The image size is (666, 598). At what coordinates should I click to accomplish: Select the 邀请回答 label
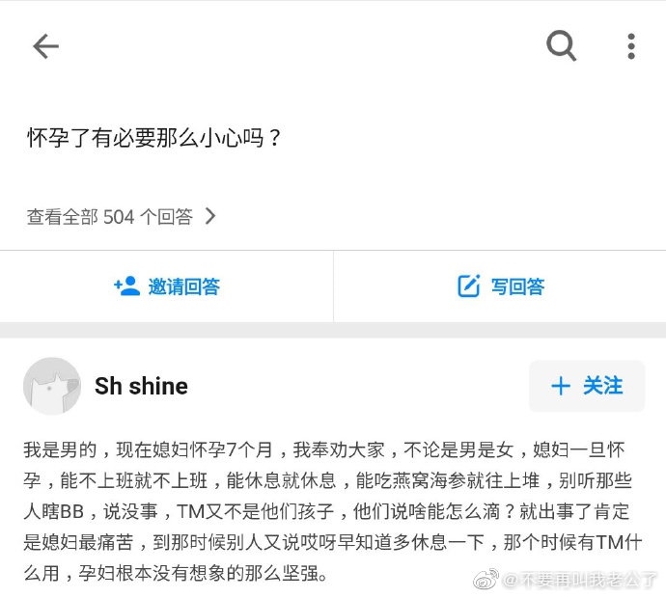[184, 286]
